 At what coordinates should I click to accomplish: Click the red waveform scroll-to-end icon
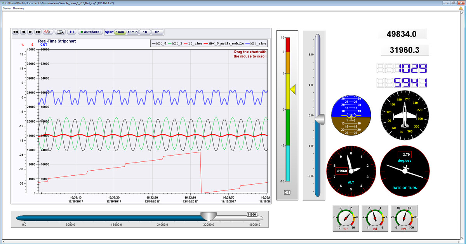[x=48, y=32]
